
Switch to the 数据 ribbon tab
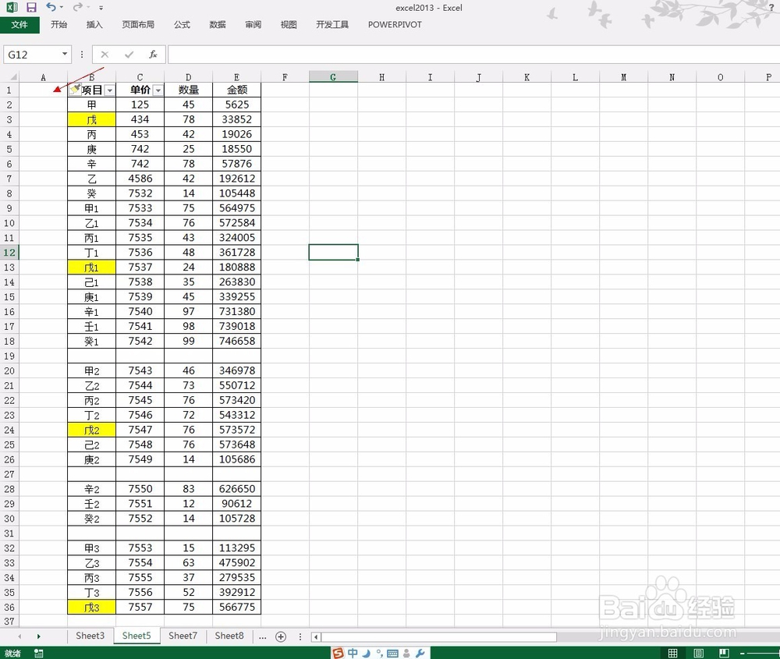(x=217, y=24)
